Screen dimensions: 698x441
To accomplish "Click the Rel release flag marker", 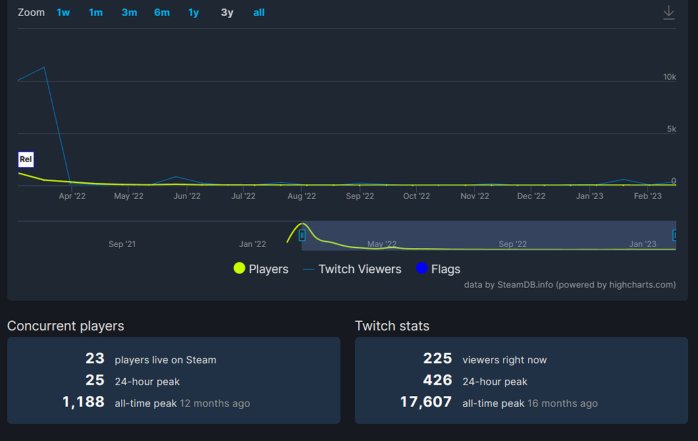I will click(x=26, y=159).
